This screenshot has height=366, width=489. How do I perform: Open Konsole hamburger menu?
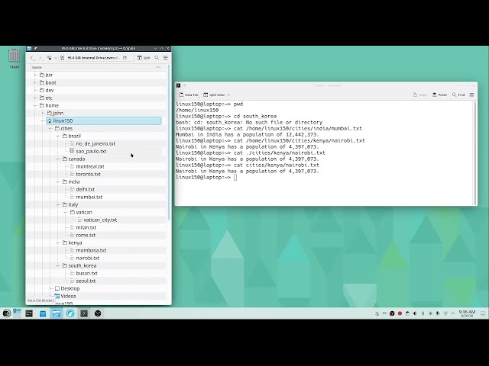coord(472,95)
